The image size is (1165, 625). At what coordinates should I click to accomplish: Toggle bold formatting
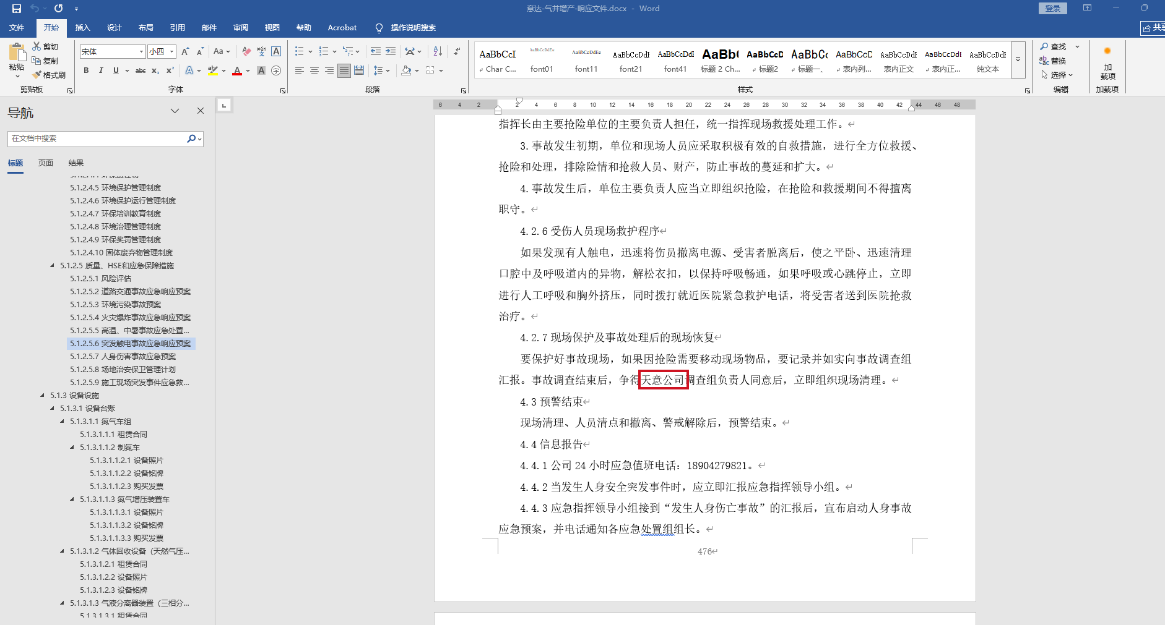tap(86, 70)
